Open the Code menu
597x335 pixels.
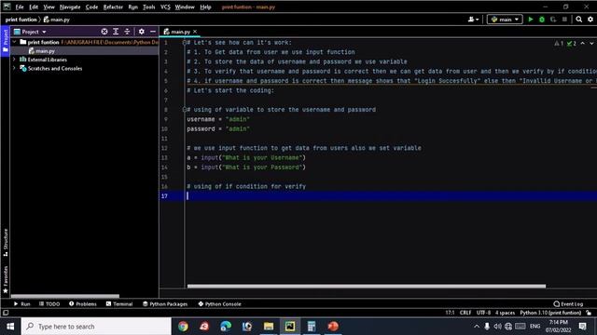pyautogui.click(x=91, y=7)
